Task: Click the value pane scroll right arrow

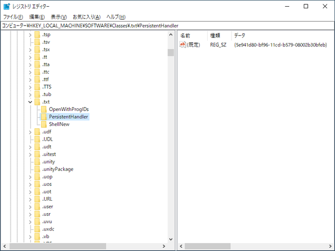Action: [331, 246]
